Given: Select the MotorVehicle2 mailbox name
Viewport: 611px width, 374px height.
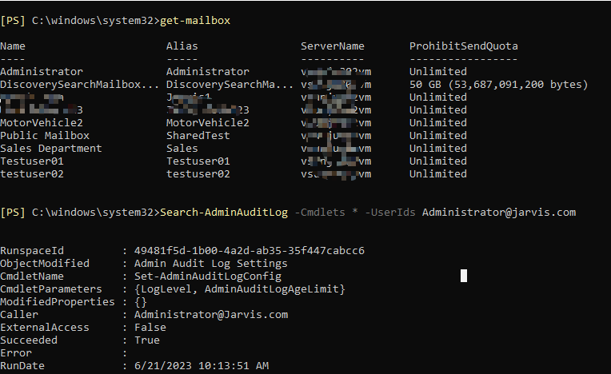Looking at the screenshot, I should pyautogui.click(x=42, y=122).
